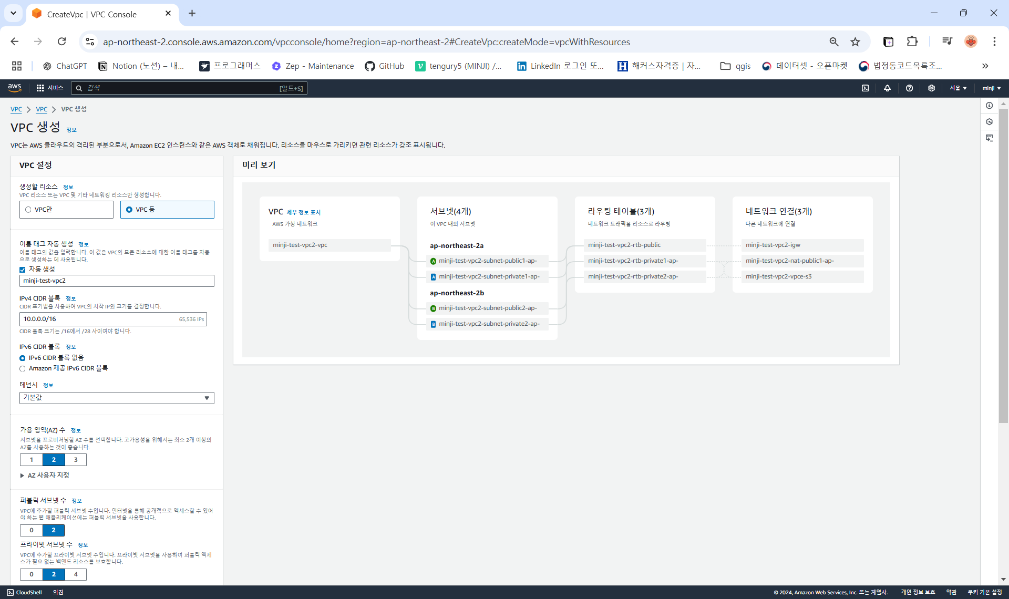Viewport: 1009px width, 599px height.
Task: Open the notifications bell icon
Action: (887, 88)
